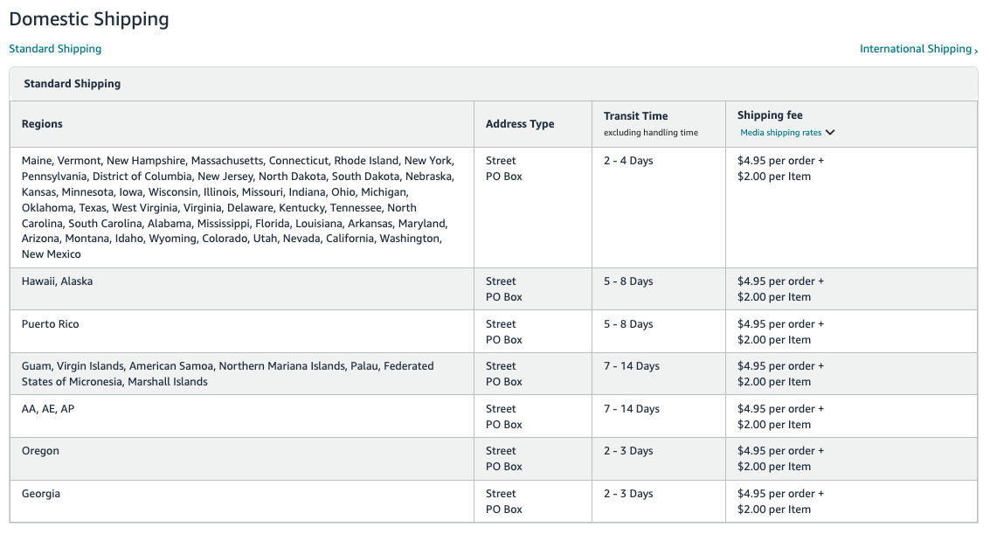Open the Standard Shipping link
990x534 pixels.
point(55,49)
